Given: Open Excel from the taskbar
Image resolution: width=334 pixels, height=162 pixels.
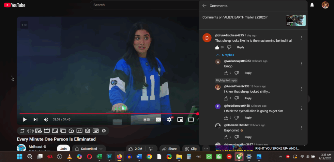Looking at the screenshot, I should pos(99,157).
